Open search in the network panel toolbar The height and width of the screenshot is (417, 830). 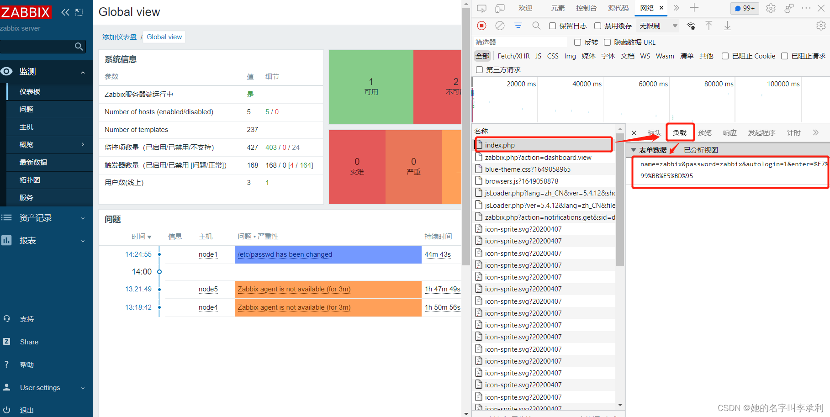click(536, 26)
